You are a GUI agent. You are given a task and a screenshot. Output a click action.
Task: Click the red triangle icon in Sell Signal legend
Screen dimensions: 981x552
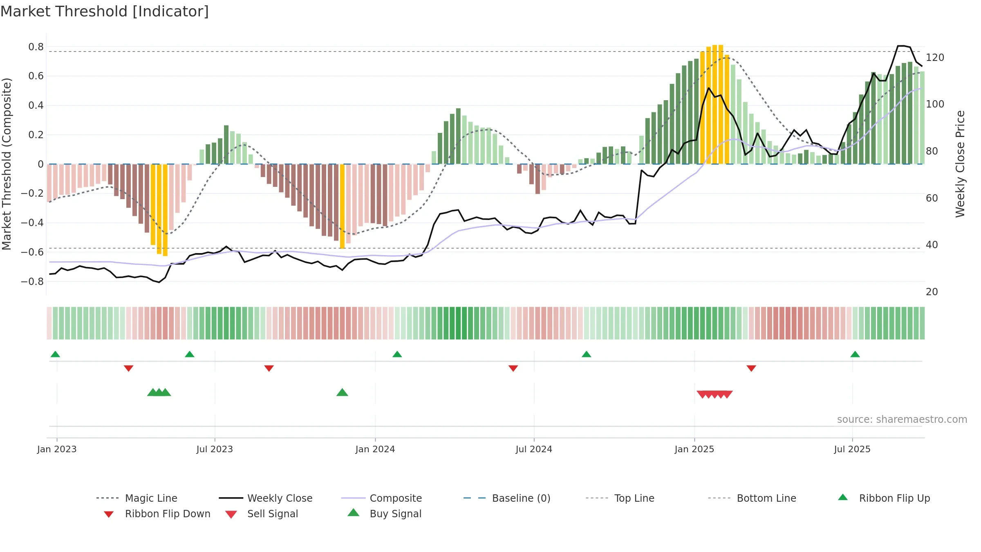[x=231, y=514]
